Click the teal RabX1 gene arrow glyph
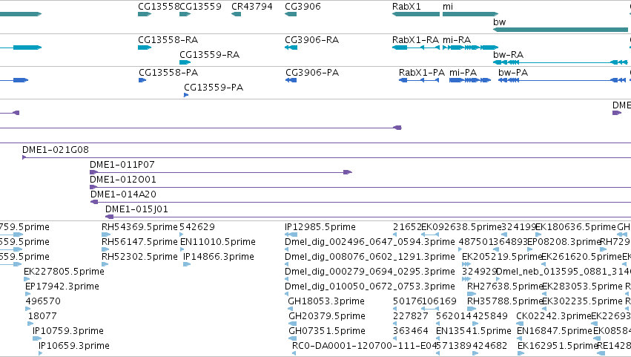The height and width of the screenshot is (357, 631). (416, 14)
